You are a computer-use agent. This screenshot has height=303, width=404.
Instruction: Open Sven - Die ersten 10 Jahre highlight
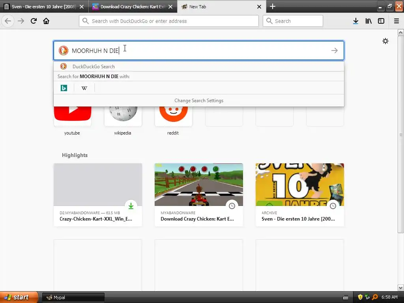(300, 195)
